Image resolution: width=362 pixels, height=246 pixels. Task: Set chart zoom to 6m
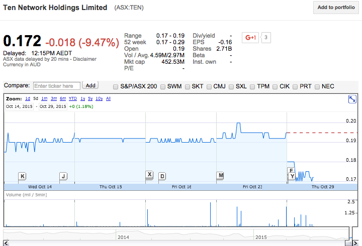tap(63, 98)
